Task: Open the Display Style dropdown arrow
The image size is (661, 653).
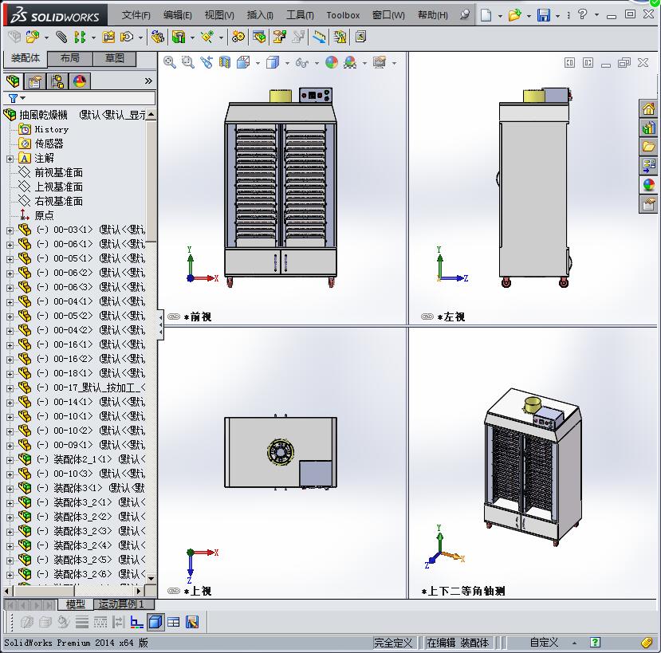Action: [x=287, y=63]
